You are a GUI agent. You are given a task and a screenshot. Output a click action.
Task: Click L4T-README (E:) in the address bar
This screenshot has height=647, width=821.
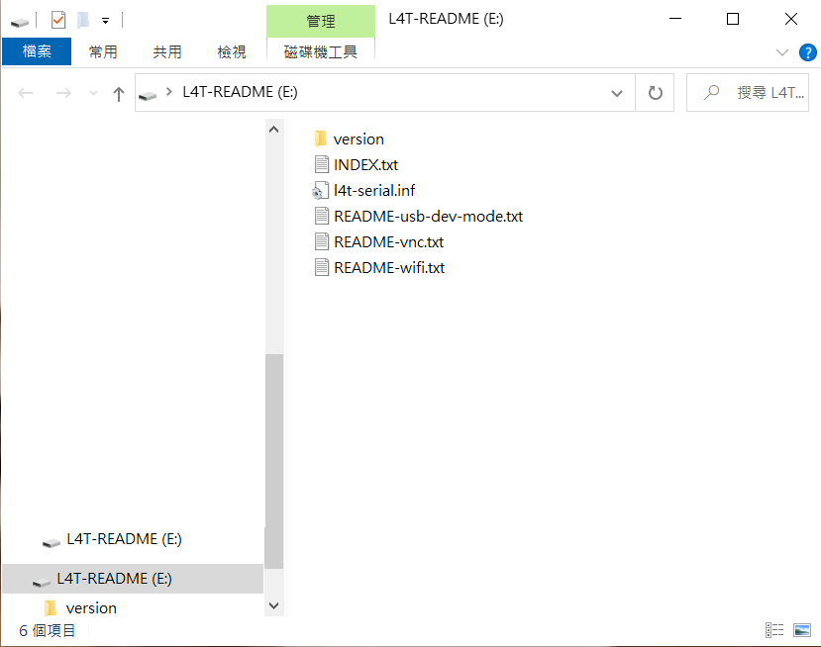click(x=240, y=92)
